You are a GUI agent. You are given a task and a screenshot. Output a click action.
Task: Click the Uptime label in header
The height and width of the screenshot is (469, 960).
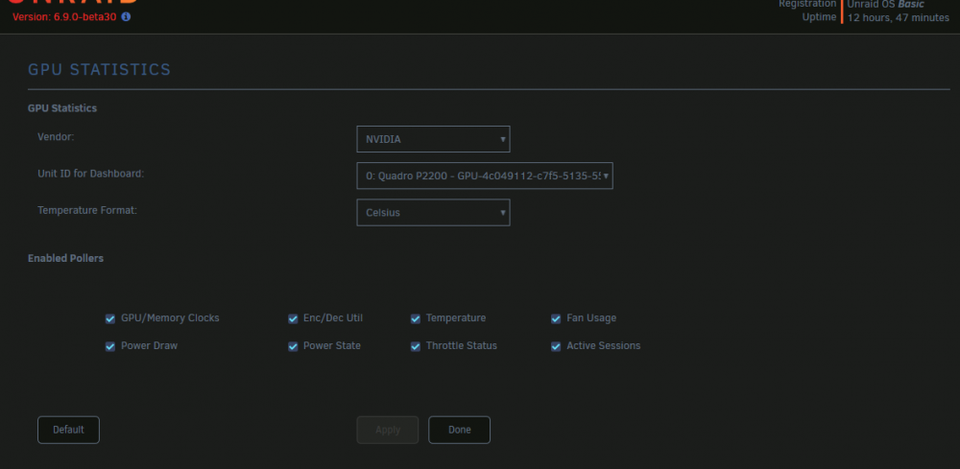tap(819, 17)
